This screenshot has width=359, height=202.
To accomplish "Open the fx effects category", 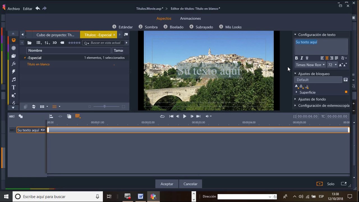I will (x=13, y=64).
